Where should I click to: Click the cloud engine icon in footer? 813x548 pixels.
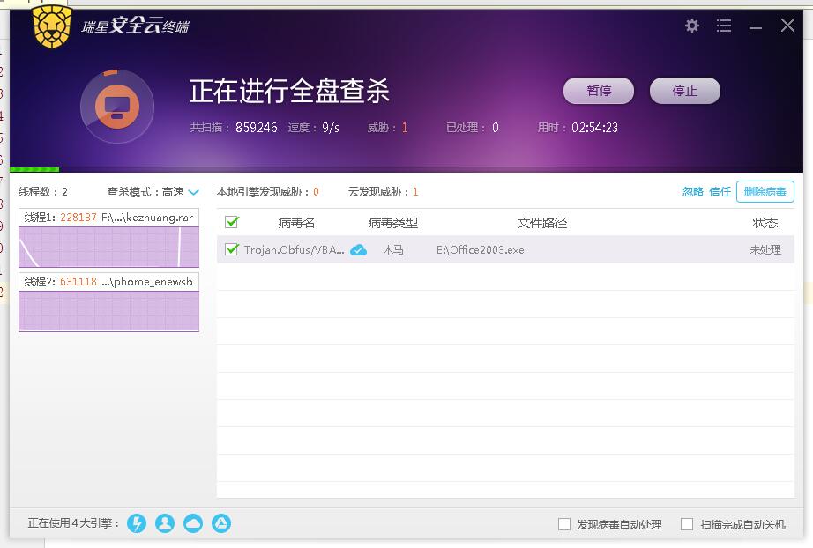(x=193, y=523)
